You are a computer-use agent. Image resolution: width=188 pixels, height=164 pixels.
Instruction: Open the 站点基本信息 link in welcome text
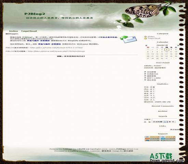pyautogui.click(x=110, y=37)
